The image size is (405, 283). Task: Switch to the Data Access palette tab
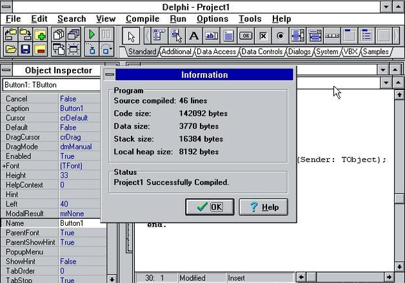(216, 52)
